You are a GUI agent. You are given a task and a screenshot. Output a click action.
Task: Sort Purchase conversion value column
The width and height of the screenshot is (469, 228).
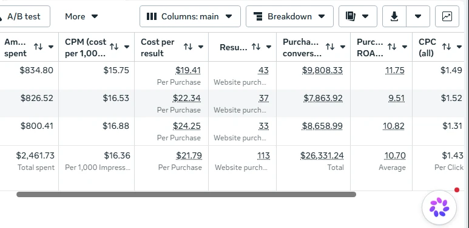click(x=330, y=47)
